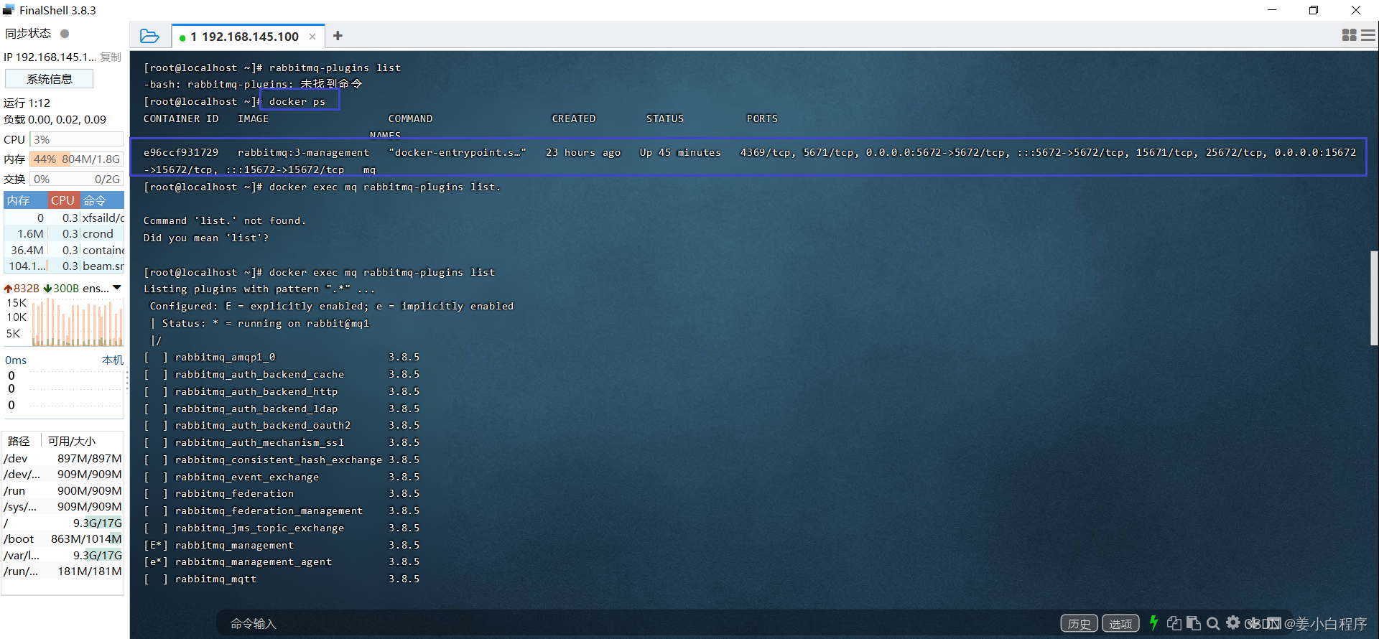Sort processes by 命令 column
The height and width of the screenshot is (639, 1379).
pos(101,200)
